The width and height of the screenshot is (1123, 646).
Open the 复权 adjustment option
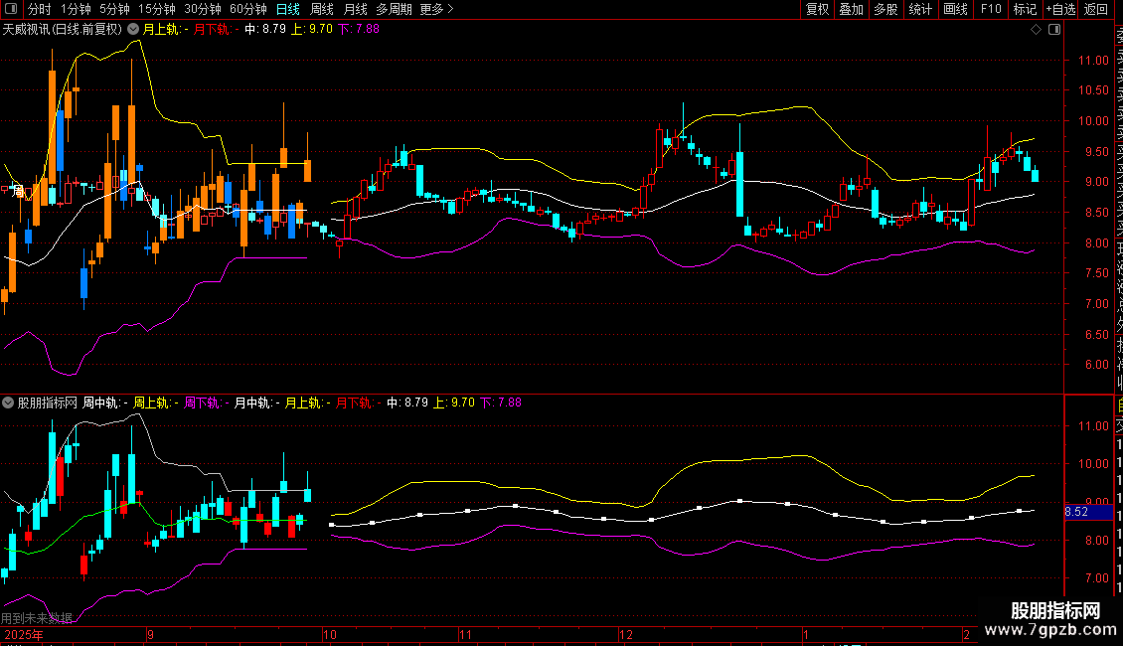[817, 9]
